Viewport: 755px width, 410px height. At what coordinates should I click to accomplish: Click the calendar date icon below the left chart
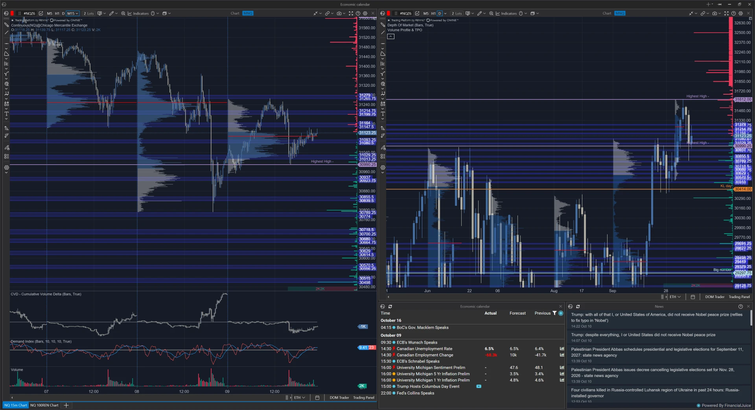[317, 397]
